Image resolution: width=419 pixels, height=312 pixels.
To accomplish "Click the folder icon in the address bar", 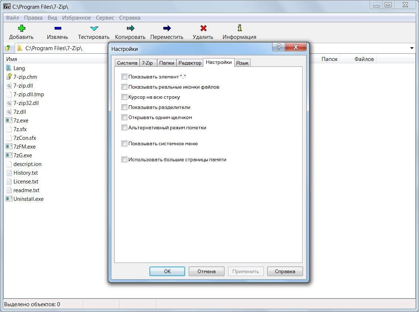I will pos(20,48).
